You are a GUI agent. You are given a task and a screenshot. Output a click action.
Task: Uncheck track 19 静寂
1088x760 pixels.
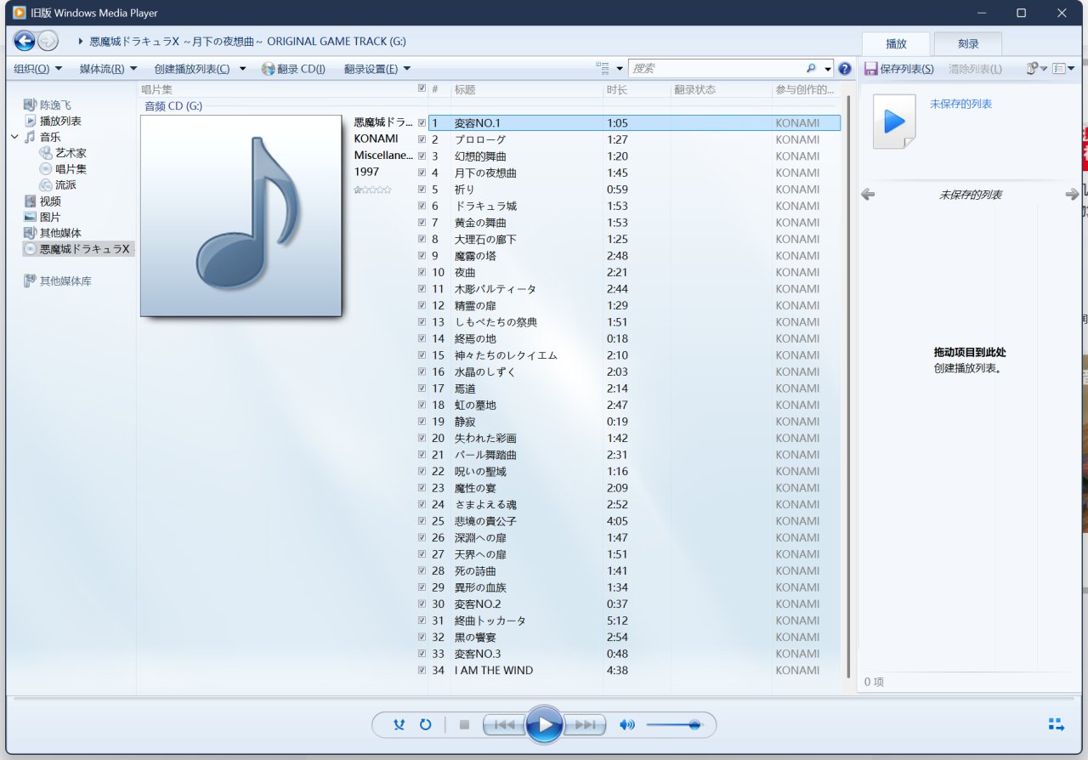click(x=422, y=422)
